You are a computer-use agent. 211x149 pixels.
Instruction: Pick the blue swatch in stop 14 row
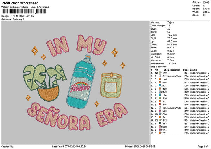pyautogui.click(x=160, y=114)
